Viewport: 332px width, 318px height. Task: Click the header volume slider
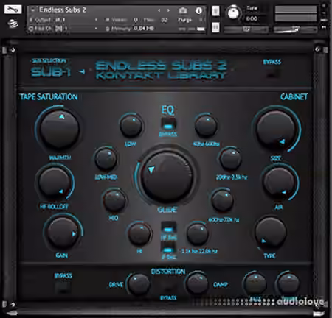[295, 29]
